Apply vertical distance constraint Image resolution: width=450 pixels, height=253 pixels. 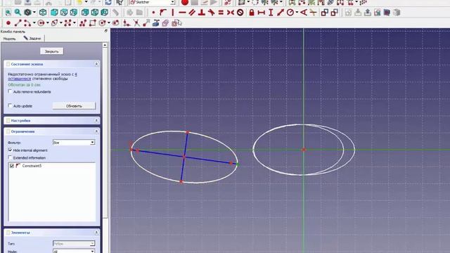coord(271,13)
